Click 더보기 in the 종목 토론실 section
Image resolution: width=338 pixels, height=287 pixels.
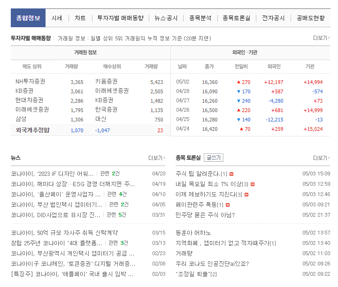pyautogui.click(x=321, y=158)
